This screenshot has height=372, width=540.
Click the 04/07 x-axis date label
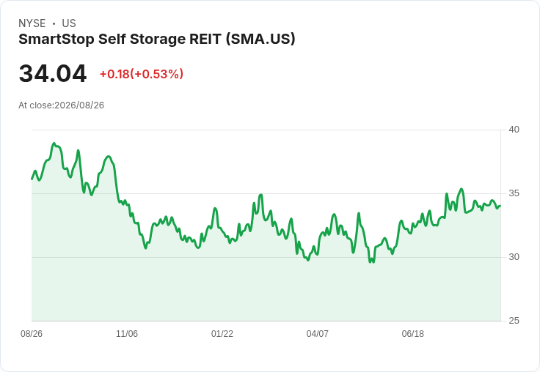[317, 333]
